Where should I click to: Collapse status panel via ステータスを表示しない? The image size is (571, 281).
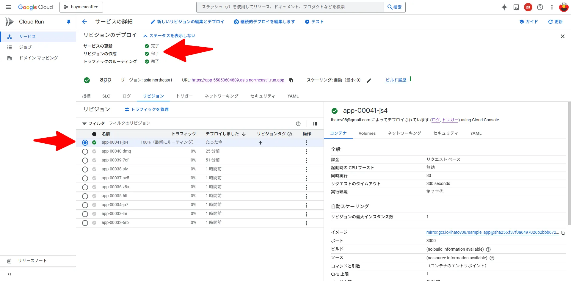pyautogui.click(x=169, y=35)
